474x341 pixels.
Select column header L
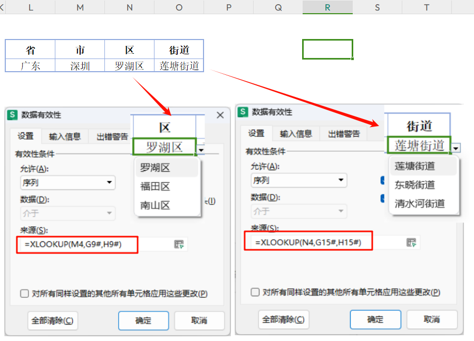31,7
